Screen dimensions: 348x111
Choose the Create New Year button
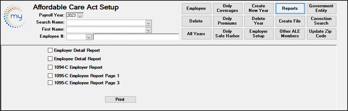pyautogui.click(x=259, y=8)
